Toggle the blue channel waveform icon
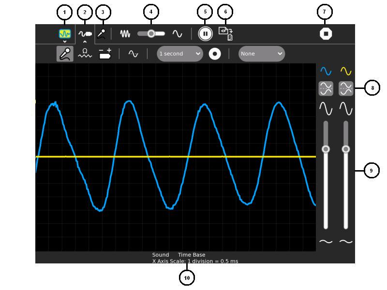 (x=326, y=72)
